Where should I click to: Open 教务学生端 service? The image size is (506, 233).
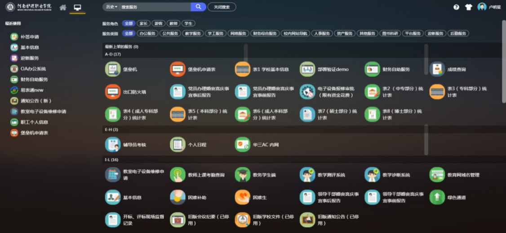point(255,175)
